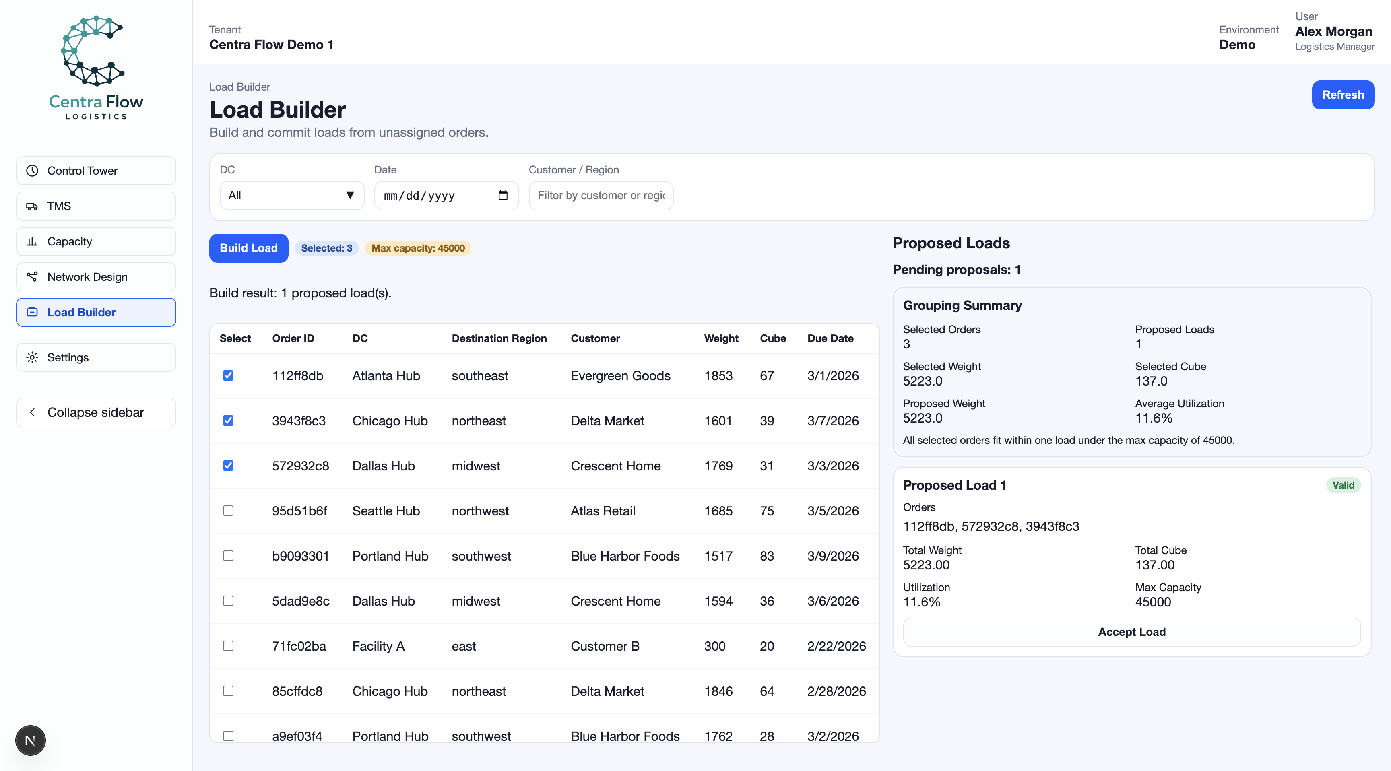Check order 71fc02ba for Customer B
This screenshot has height=771, width=1391.
(229, 646)
